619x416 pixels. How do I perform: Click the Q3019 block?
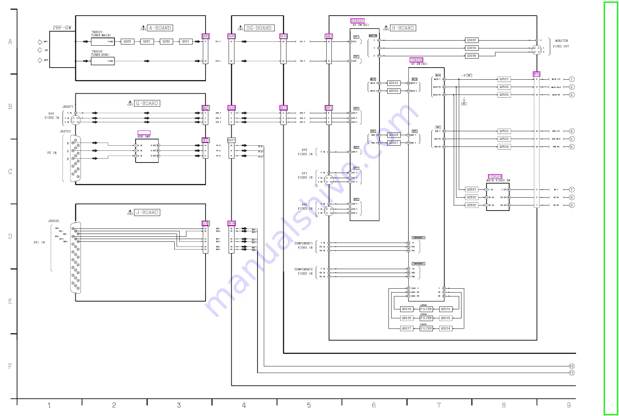407,309
